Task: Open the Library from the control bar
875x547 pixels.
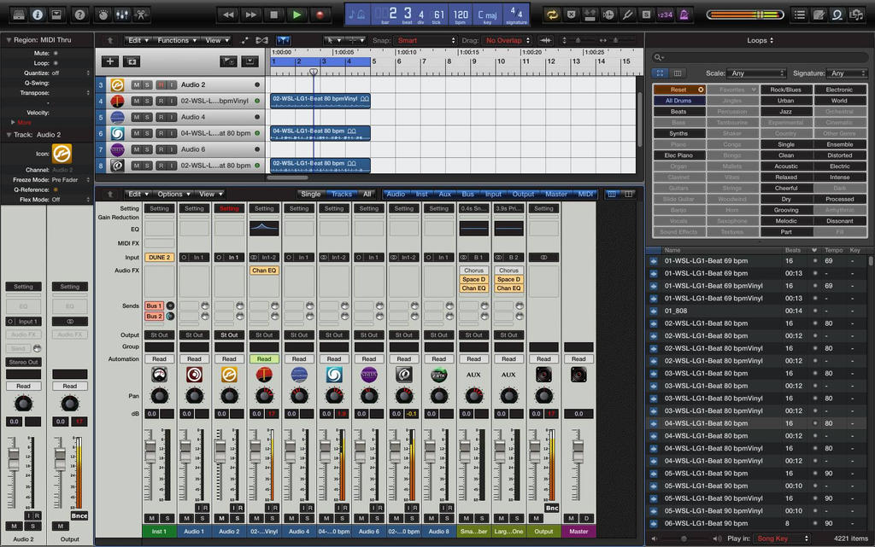Action: tap(19, 15)
